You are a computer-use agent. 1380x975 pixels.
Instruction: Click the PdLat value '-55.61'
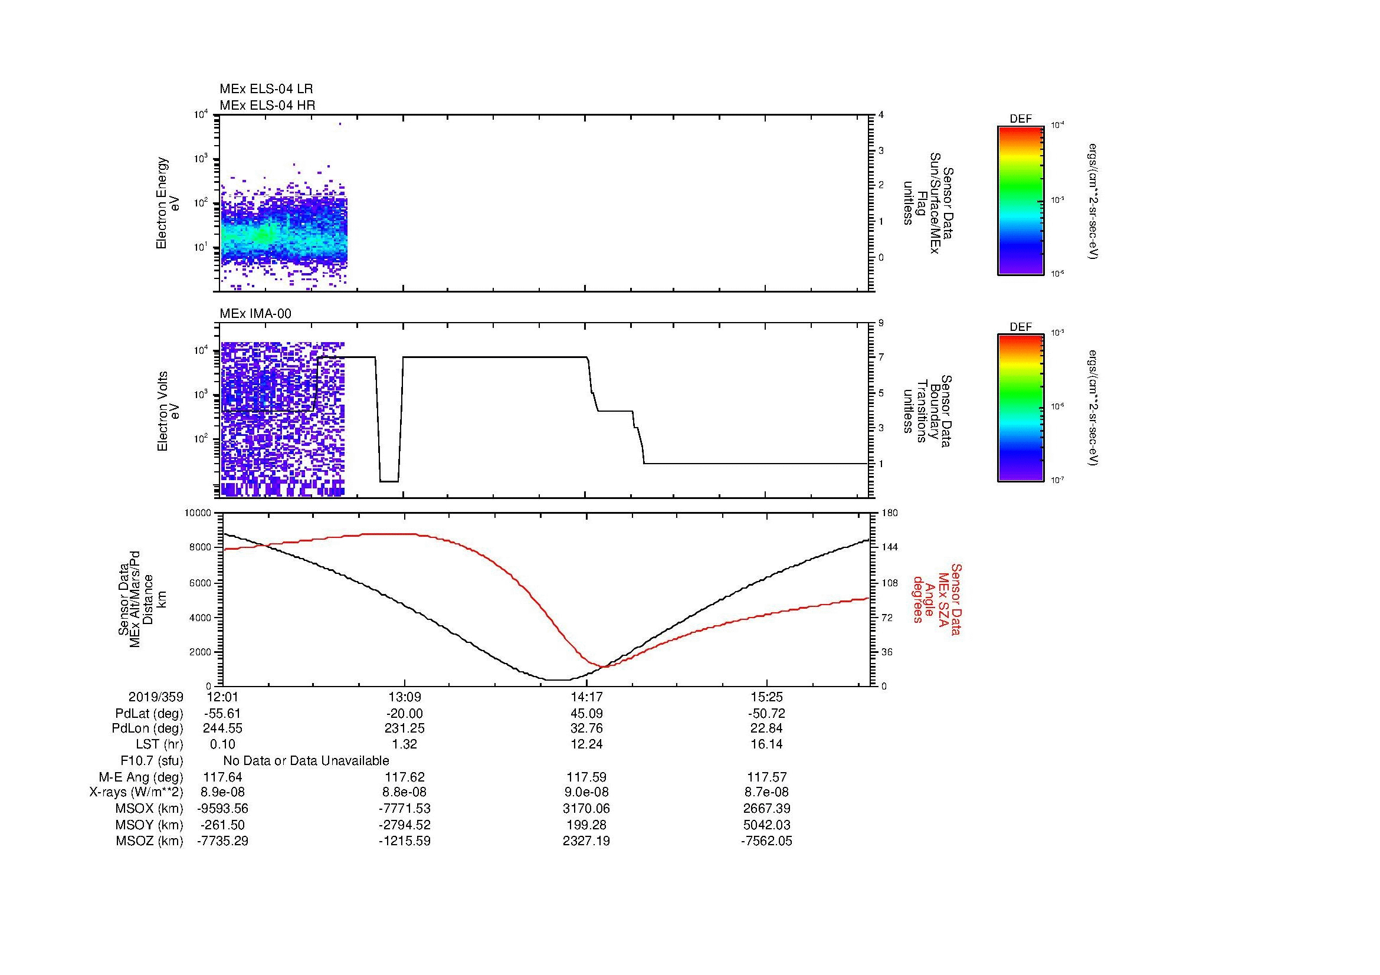[x=223, y=714]
